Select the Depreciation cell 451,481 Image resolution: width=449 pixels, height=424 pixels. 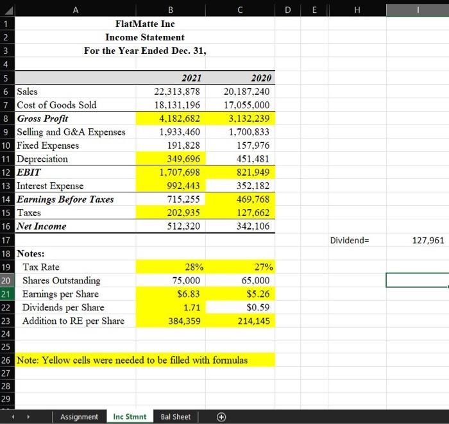[x=241, y=159]
